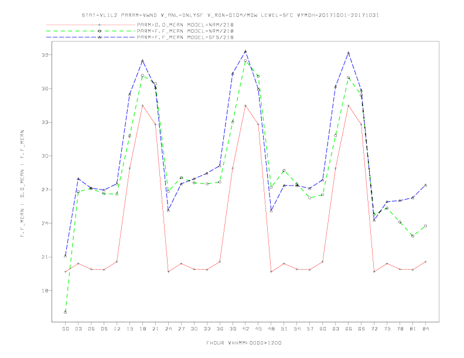Screen dimensions: 464x358
Task: Click x-axis forecast hour label 12
Action: click(x=117, y=329)
